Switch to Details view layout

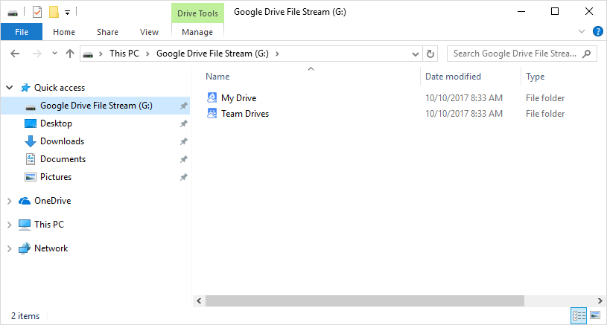(x=579, y=316)
